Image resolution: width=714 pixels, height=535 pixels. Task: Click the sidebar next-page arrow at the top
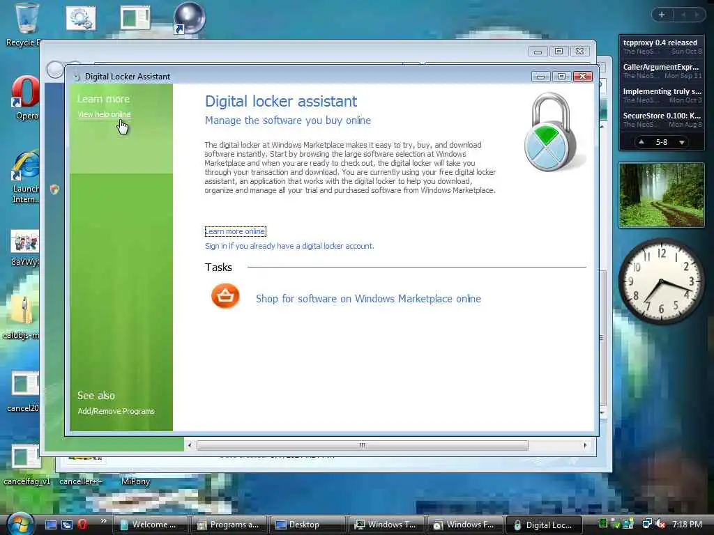point(697,15)
